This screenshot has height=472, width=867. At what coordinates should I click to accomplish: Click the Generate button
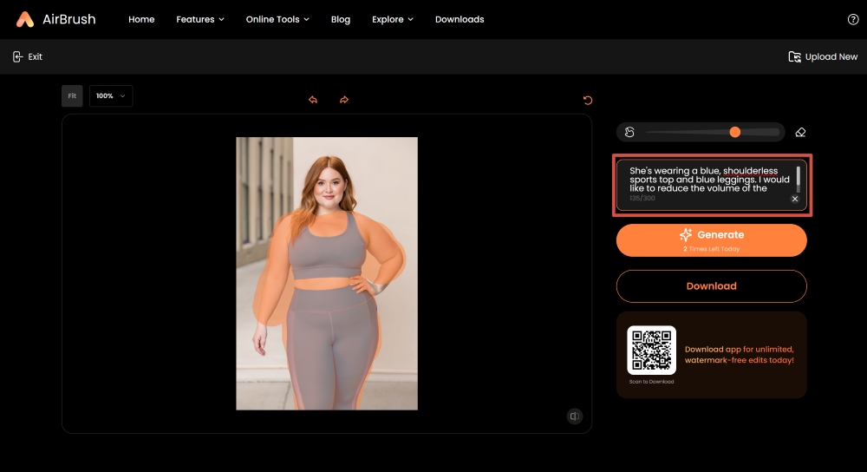click(712, 240)
